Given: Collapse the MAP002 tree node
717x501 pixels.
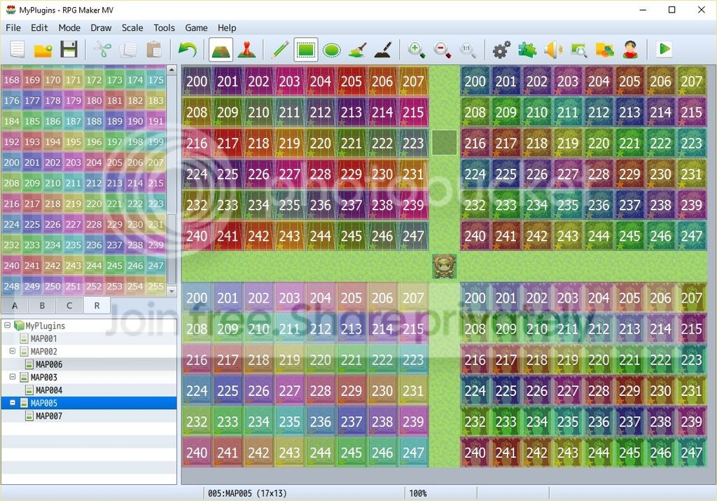Looking at the screenshot, I should tap(13, 351).
